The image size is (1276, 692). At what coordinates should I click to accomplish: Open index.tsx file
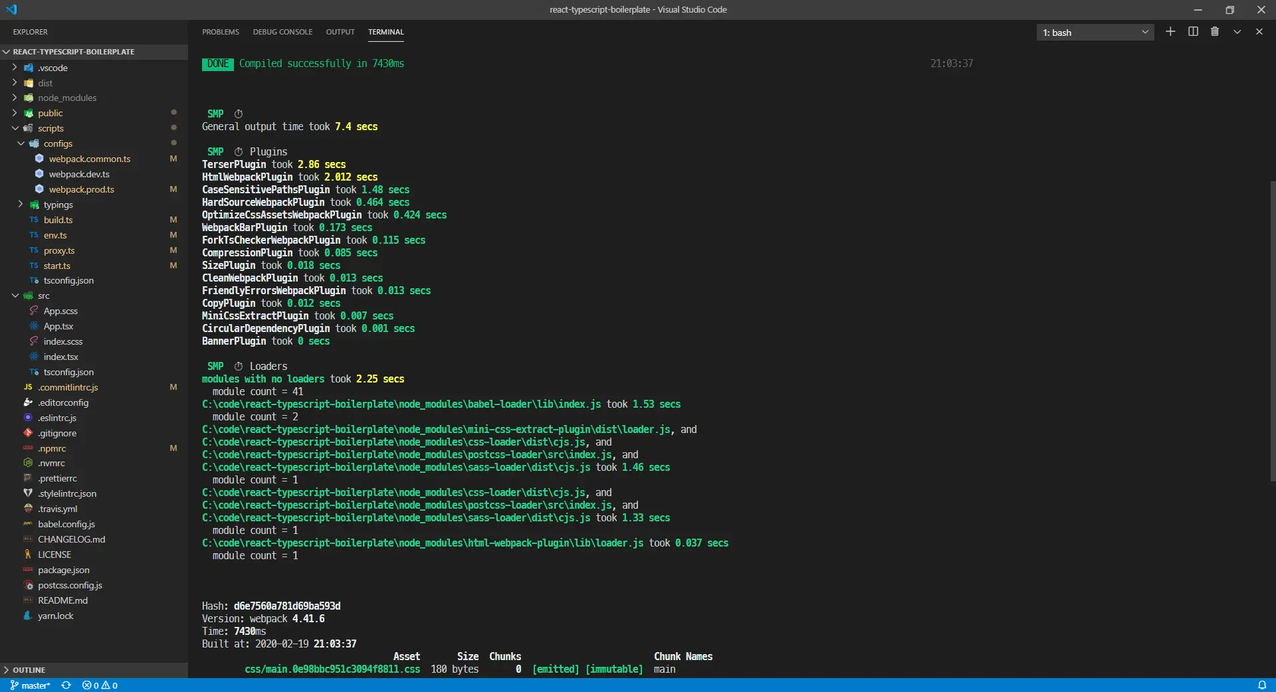[60, 357]
